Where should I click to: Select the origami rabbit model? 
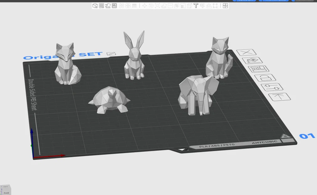134,58
